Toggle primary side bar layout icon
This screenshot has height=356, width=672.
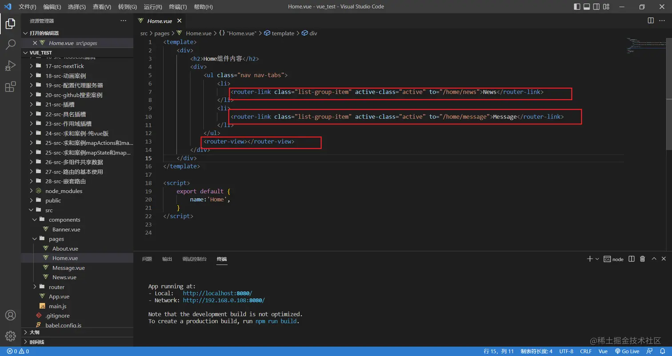click(577, 7)
